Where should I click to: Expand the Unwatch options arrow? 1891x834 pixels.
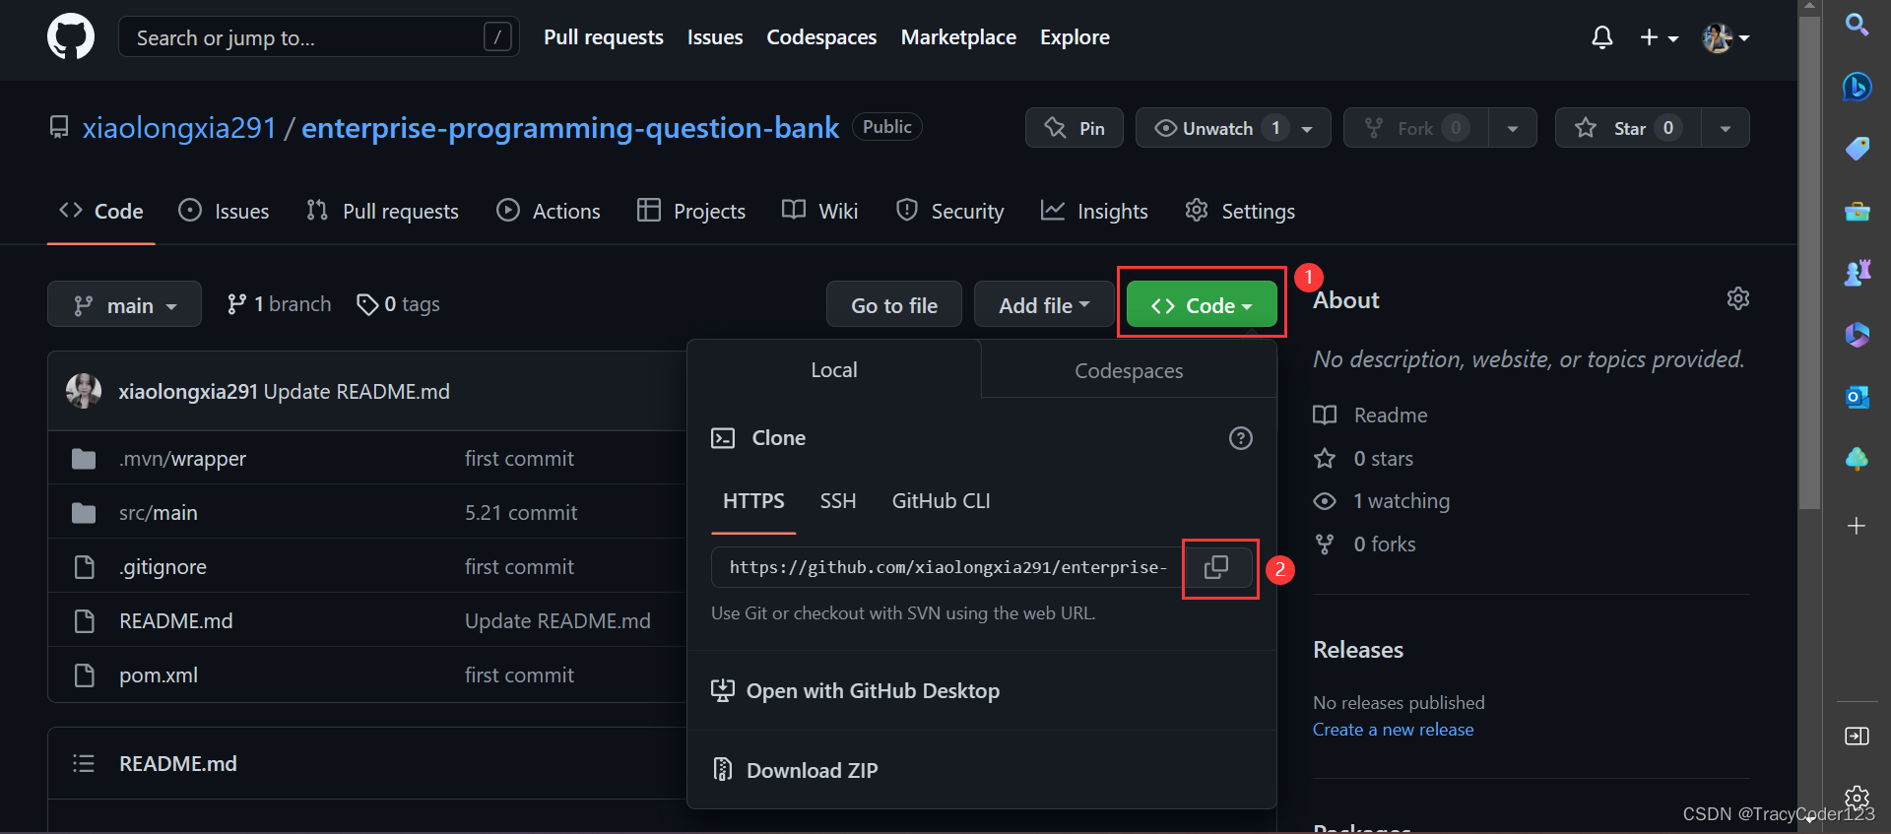[x=1309, y=128]
